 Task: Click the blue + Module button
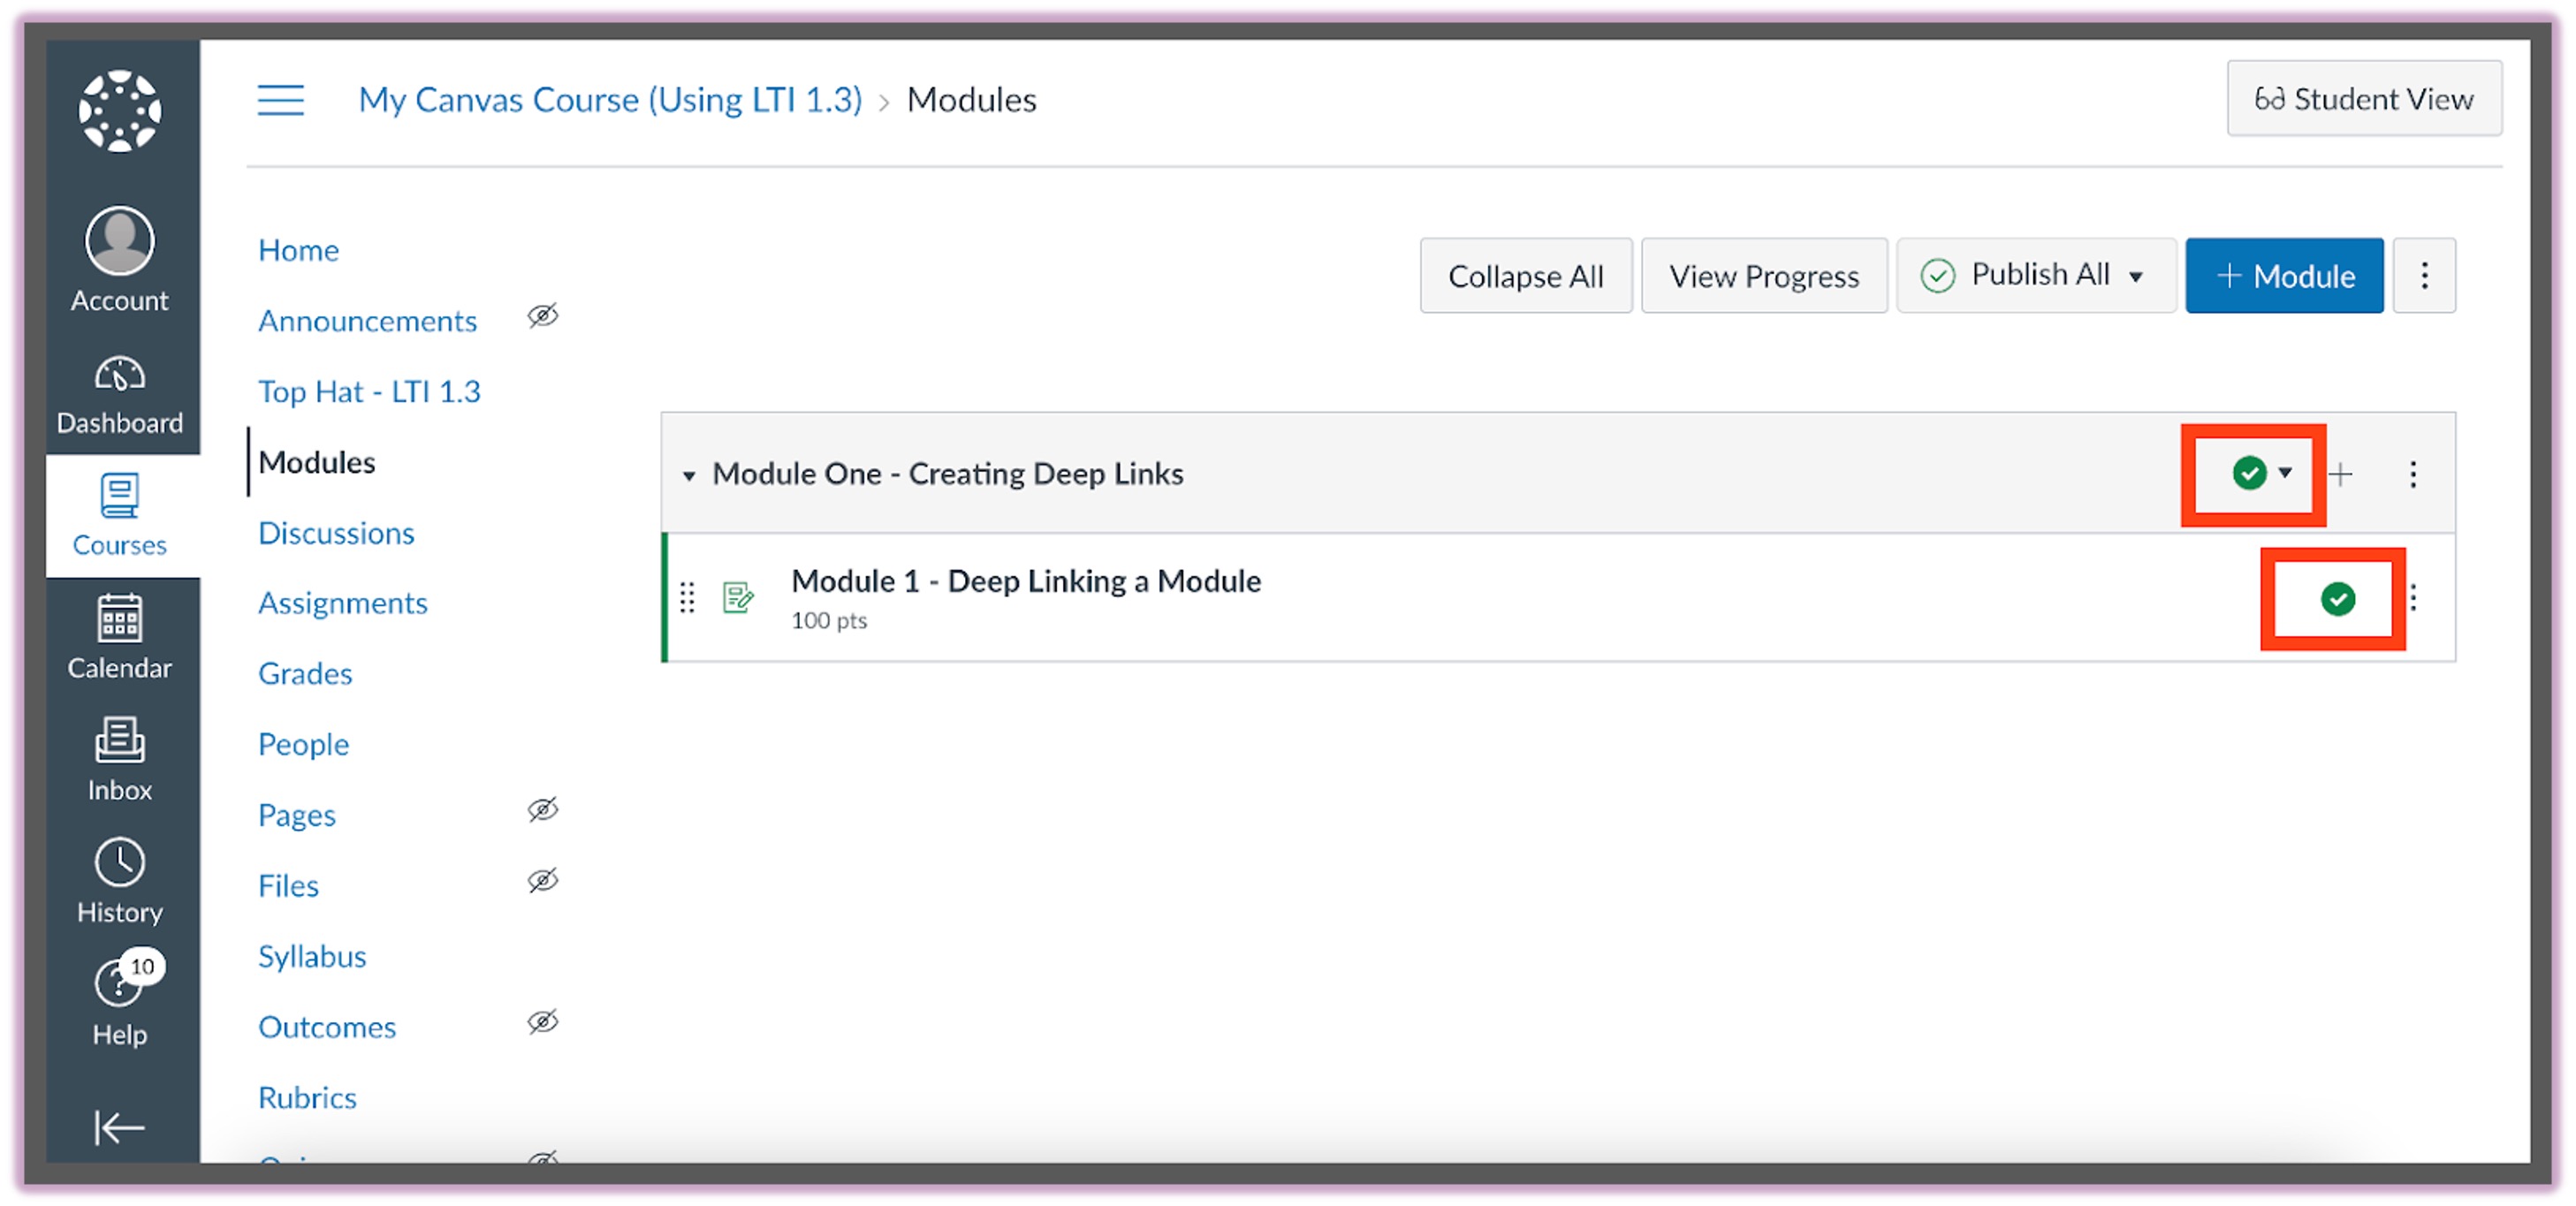2284,275
